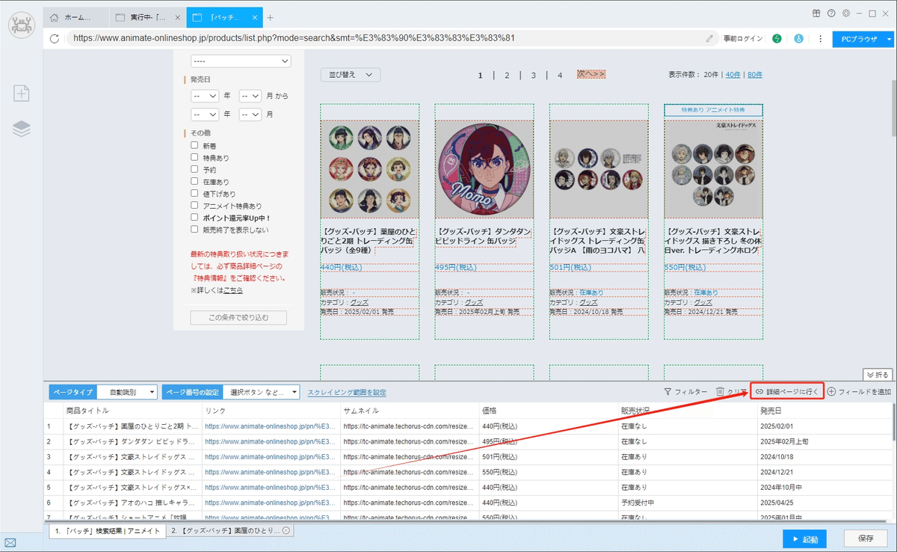Click 詳細ページに行く button
This screenshot has width=897, height=552.
coord(787,391)
